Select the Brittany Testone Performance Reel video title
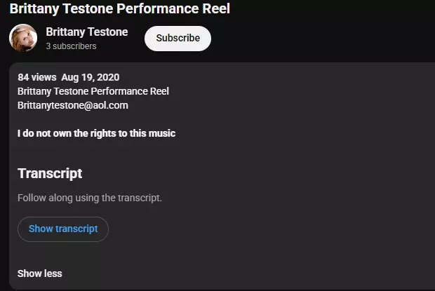The height and width of the screenshot is (291, 435). (120, 8)
